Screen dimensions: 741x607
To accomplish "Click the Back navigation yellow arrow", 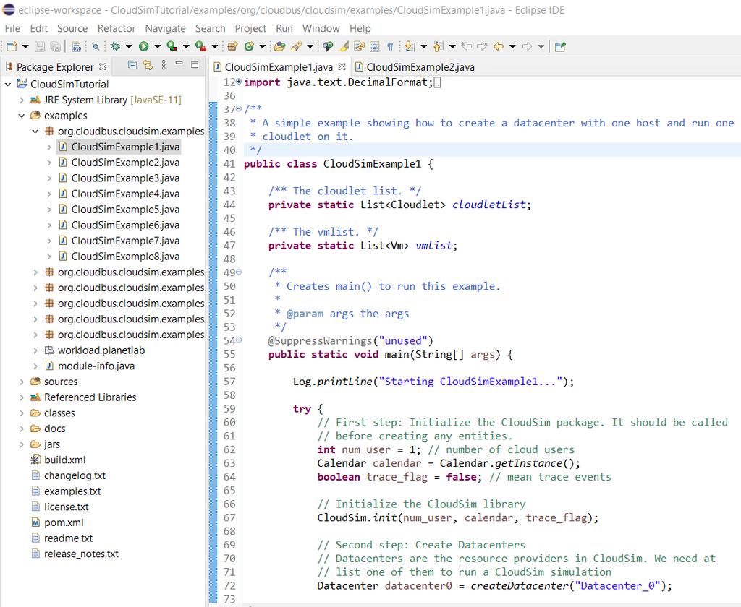I will (498, 46).
